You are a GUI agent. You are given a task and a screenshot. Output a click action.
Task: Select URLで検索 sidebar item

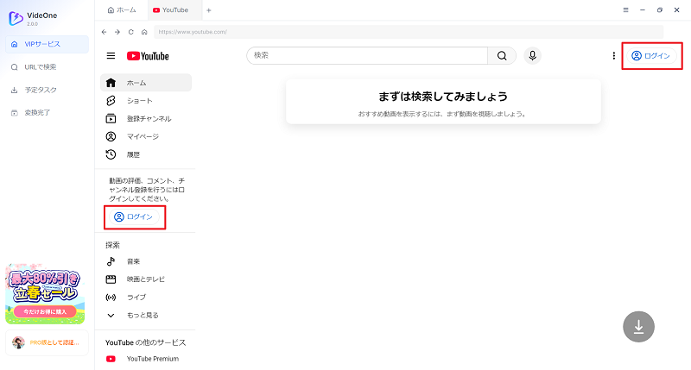(x=48, y=67)
